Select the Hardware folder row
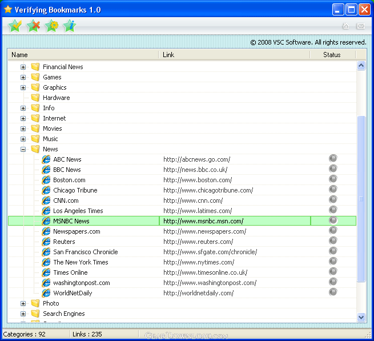This screenshot has width=374, height=341. 182,98
